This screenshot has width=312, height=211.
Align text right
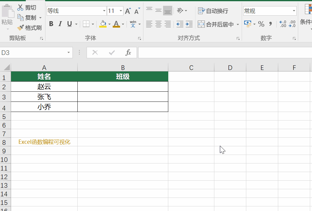(168, 24)
